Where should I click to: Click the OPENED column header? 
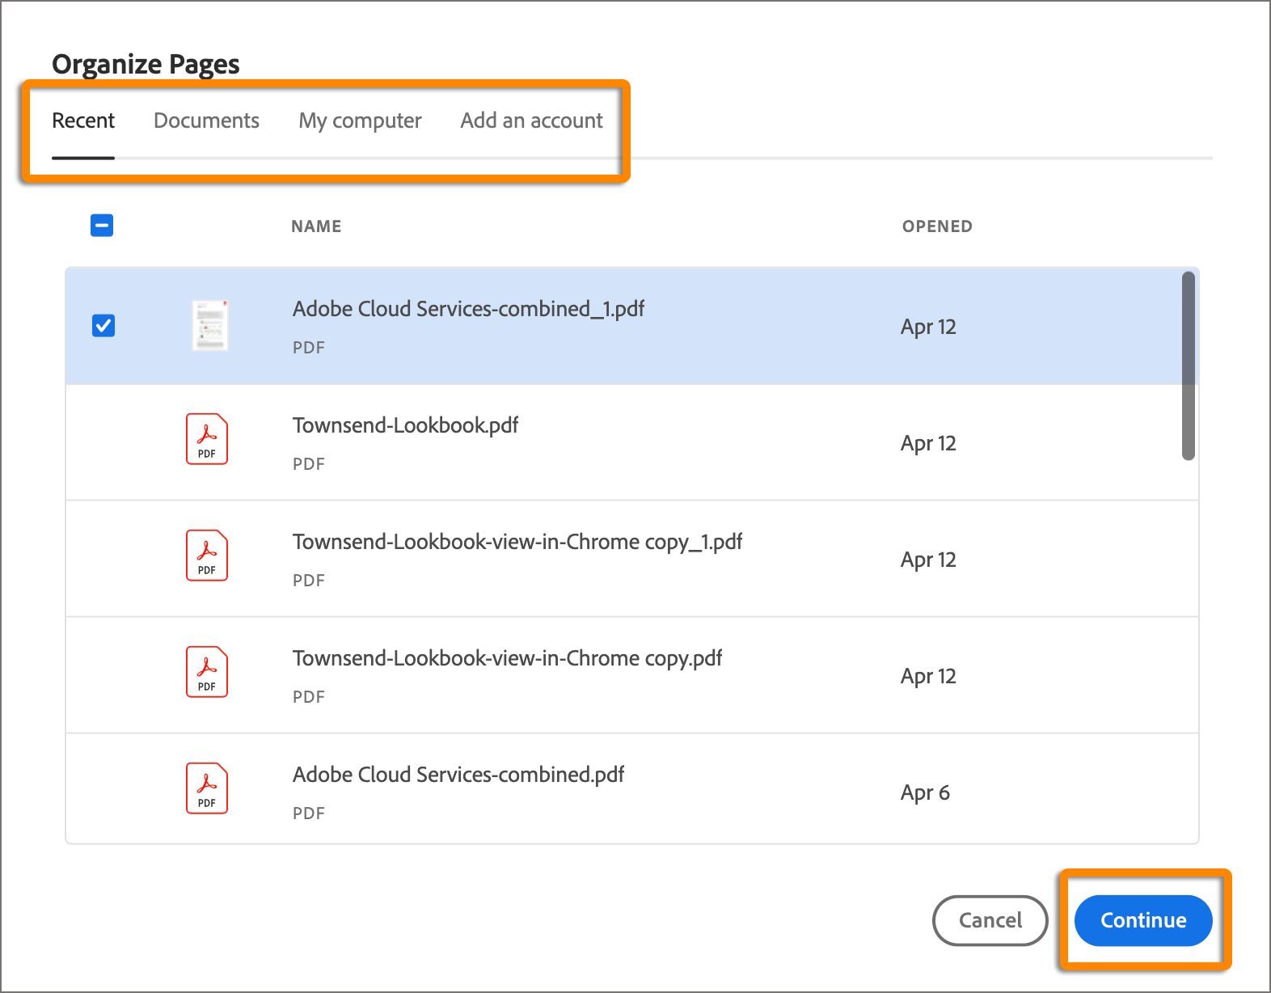pyautogui.click(x=937, y=226)
